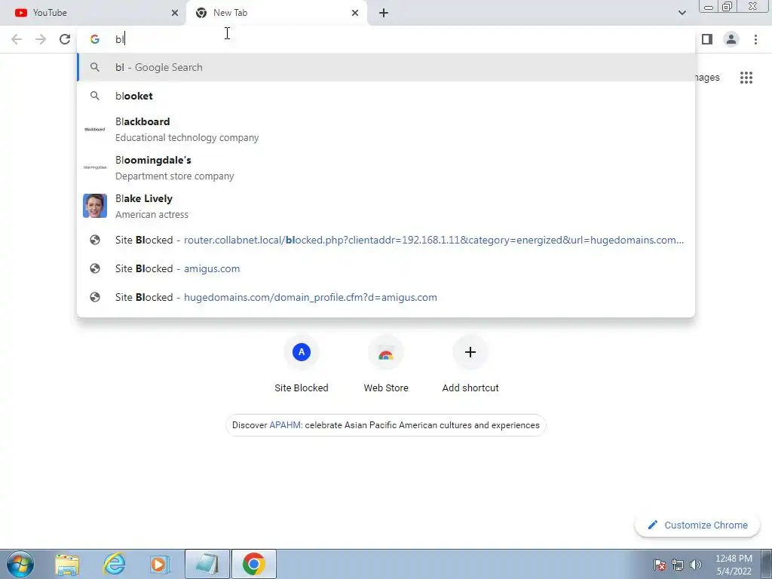Click the Google icon in address bar
This screenshot has height=579, width=772.
point(95,39)
